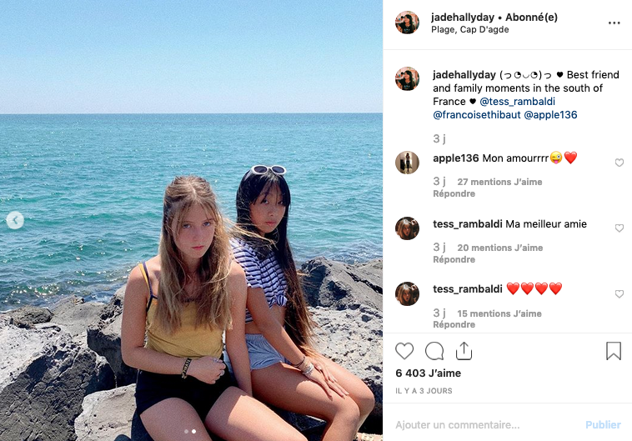Open the comment bubble icon
Screen dimensions: 632x441
[434, 351]
